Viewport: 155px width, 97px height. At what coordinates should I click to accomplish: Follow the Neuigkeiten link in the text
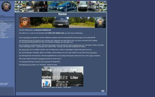coord(27,38)
